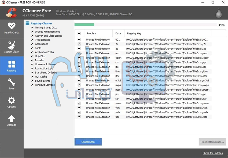Click the pear icon in header
Image resolution: width=228 pixels, height=158 pixels.
coord(219,13)
